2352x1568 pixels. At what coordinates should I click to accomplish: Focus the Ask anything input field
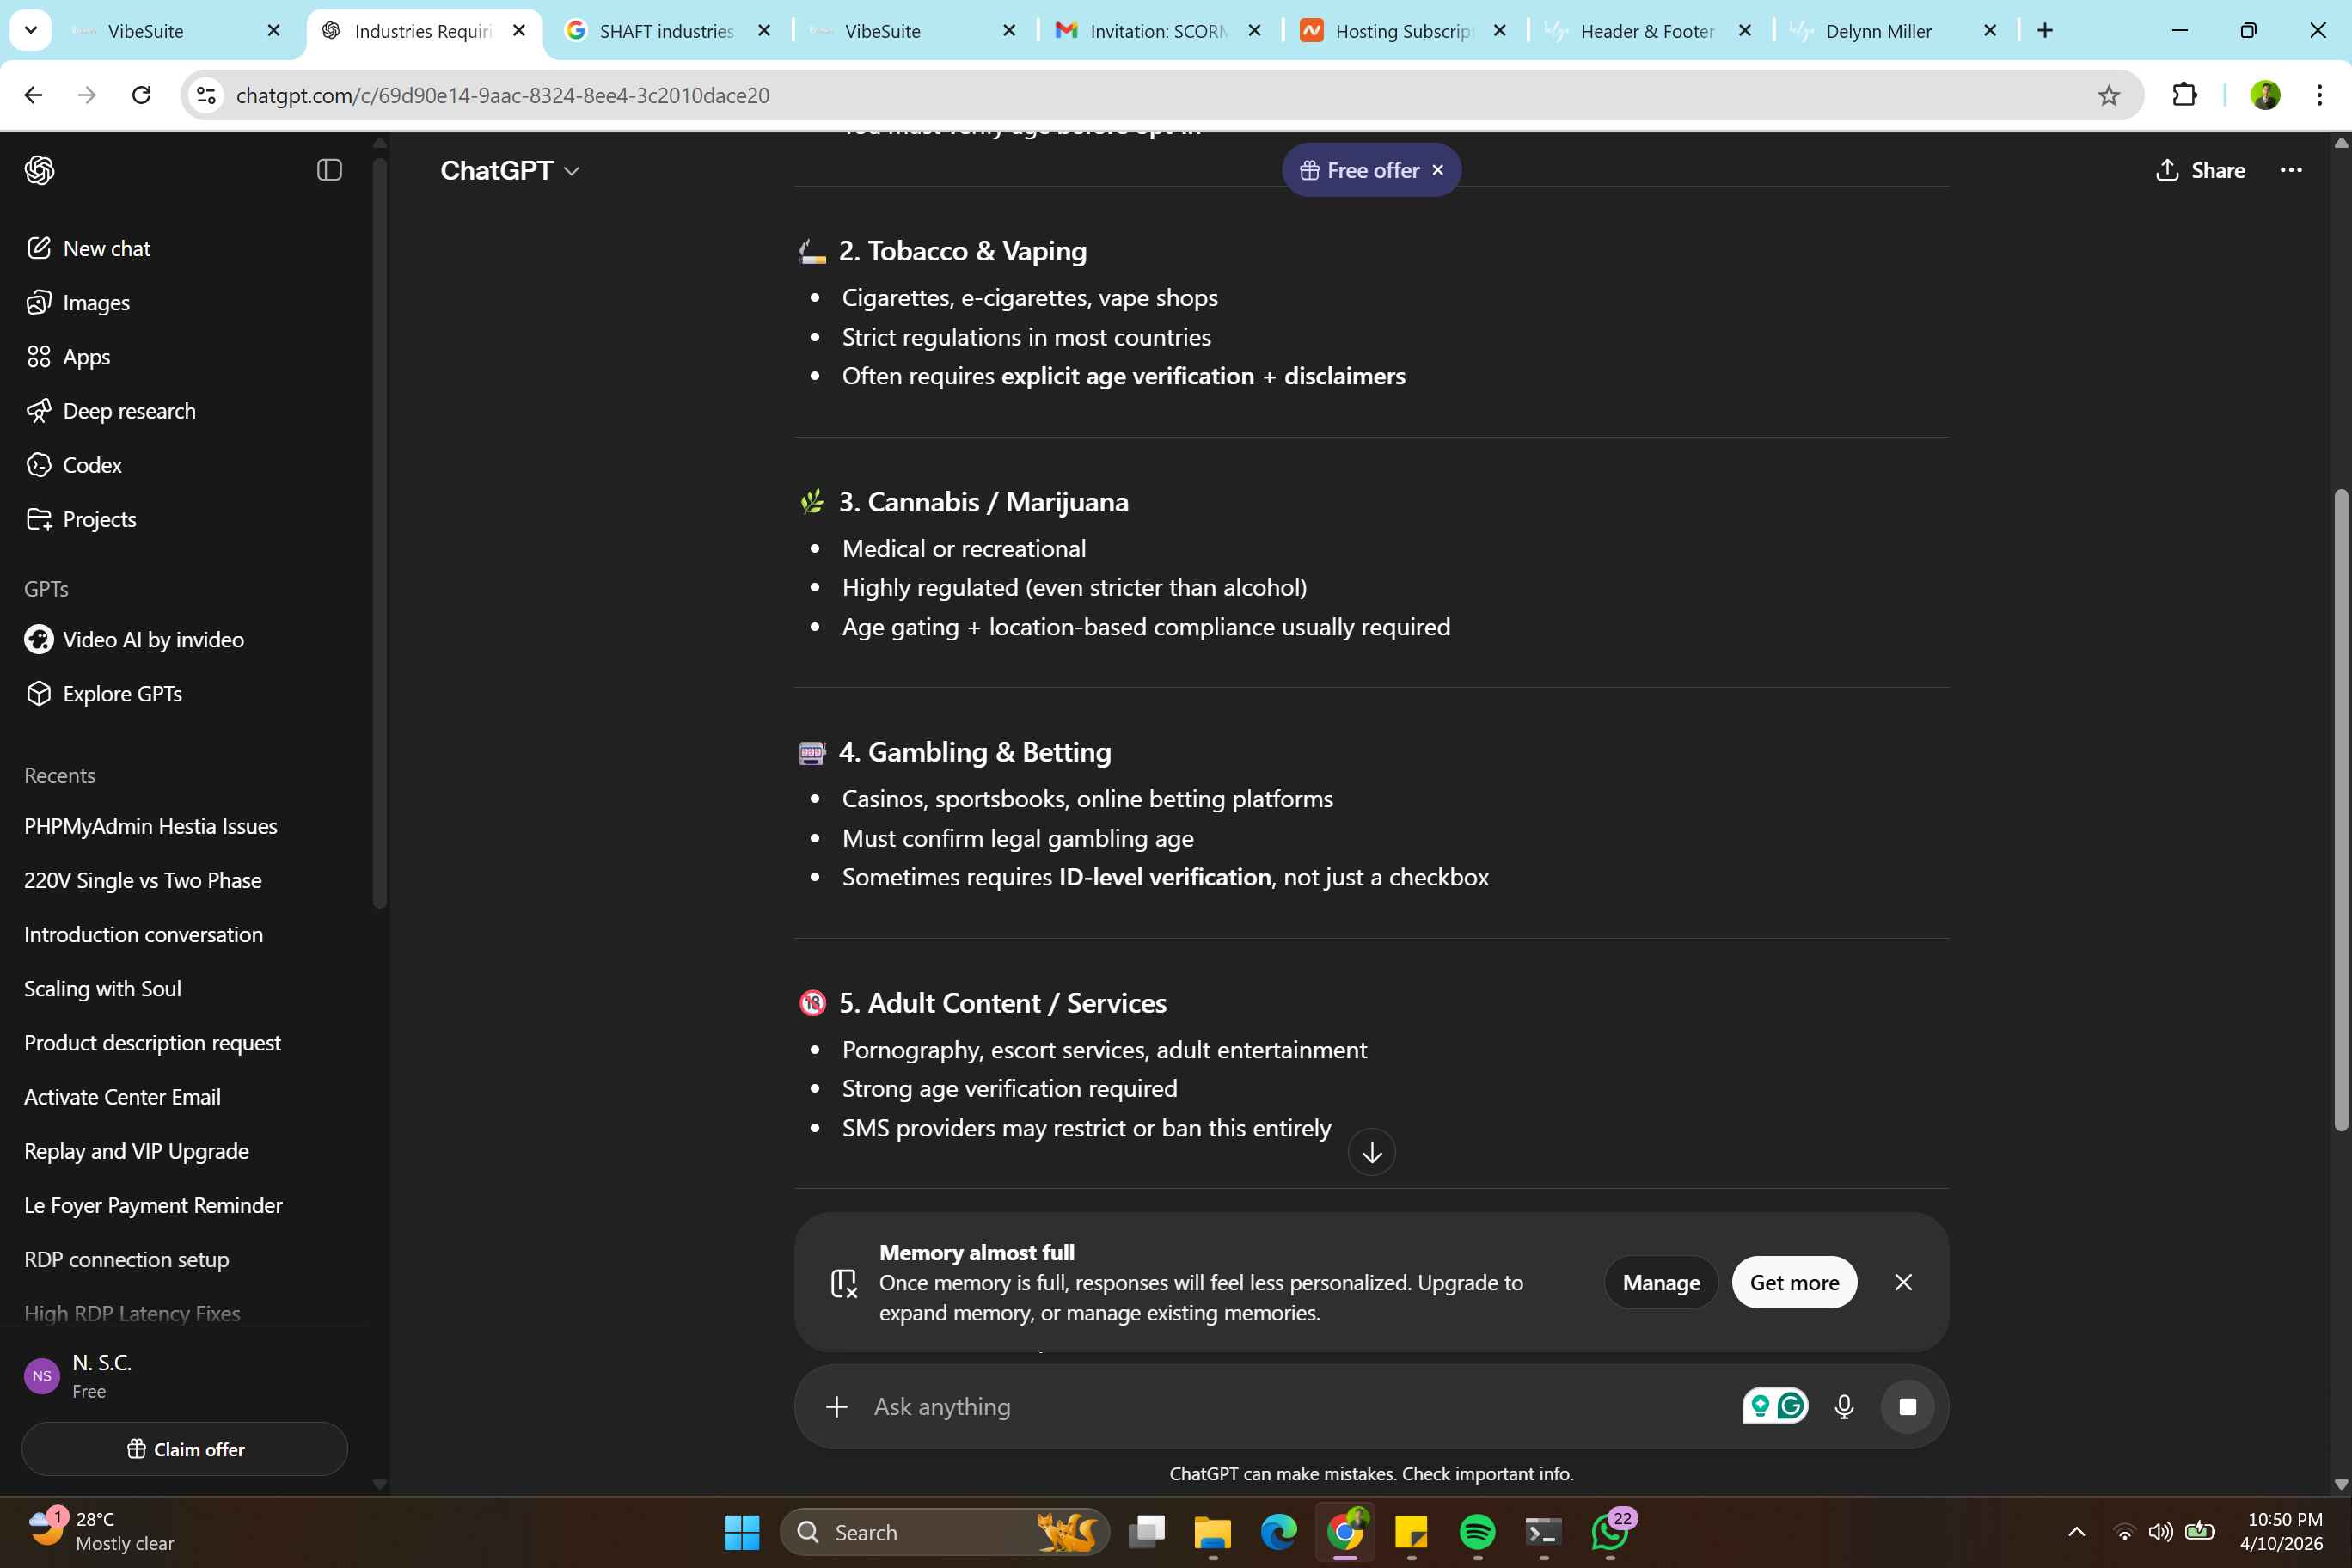pos(1300,1406)
